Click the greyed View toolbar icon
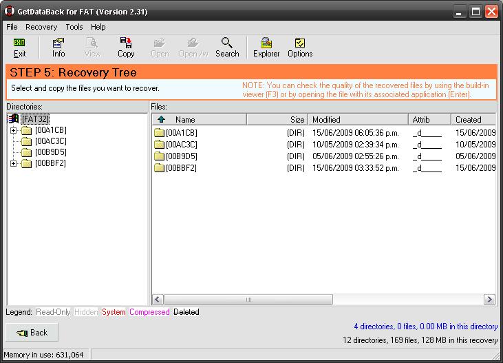Viewport: 503px width, 363px height. pyautogui.click(x=92, y=43)
